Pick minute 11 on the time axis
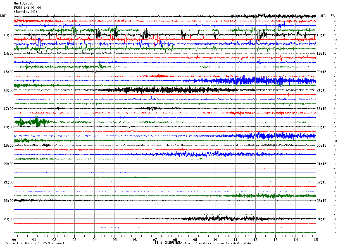Screen dimensions: 338x247 click(x=235, y=239)
